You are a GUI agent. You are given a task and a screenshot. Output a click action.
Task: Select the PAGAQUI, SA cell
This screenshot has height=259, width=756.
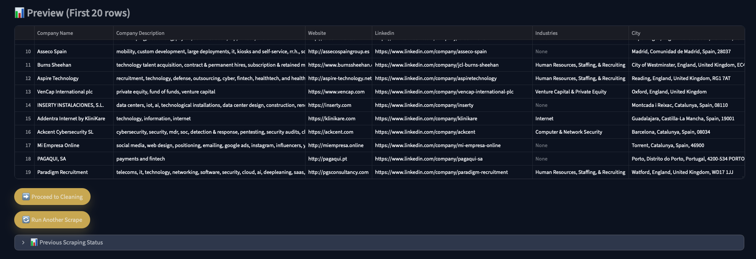[74, 159]
